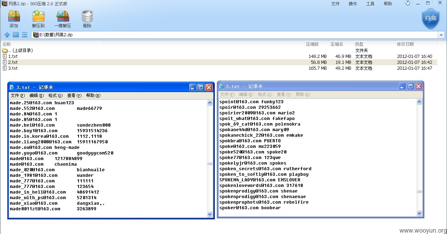The width and height of the screenshot is (447, 234).
Task: Click the 删除 (Delete) trash icon
Action: (x=87, y=16)
